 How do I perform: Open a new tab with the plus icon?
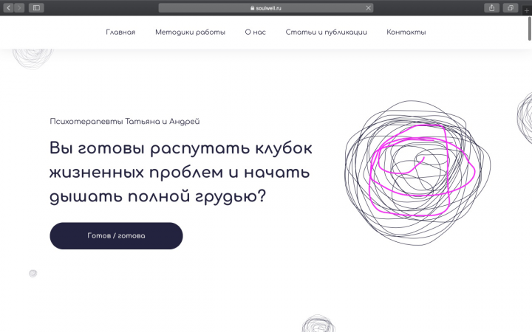point(527,10)
